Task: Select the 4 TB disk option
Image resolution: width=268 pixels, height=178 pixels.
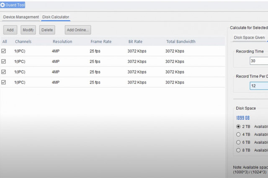Action: coord(238,134)
